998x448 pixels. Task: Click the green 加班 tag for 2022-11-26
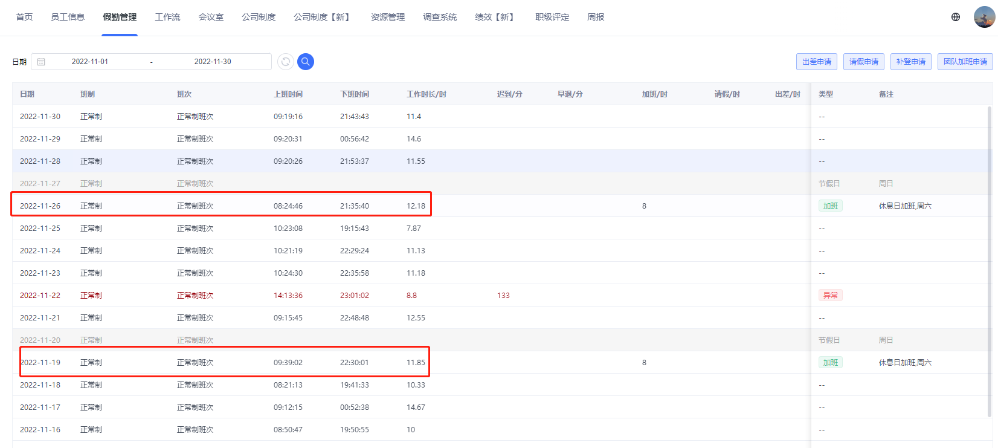831,206
